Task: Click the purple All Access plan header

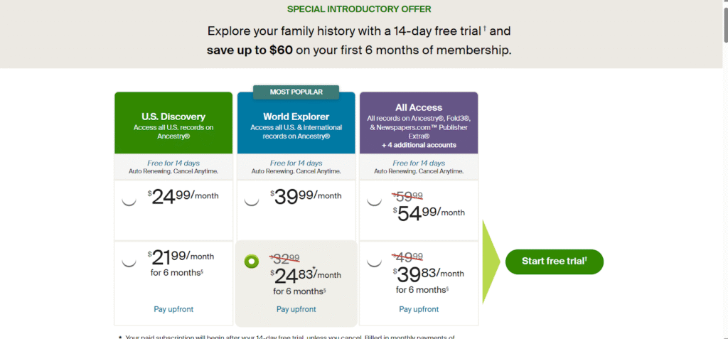Action: (419, 122)
